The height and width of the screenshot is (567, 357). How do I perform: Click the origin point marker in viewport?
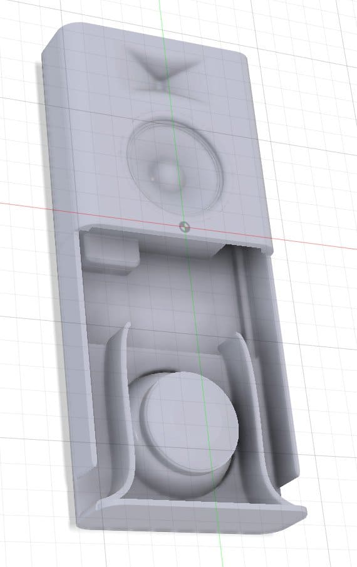(184, 227)
